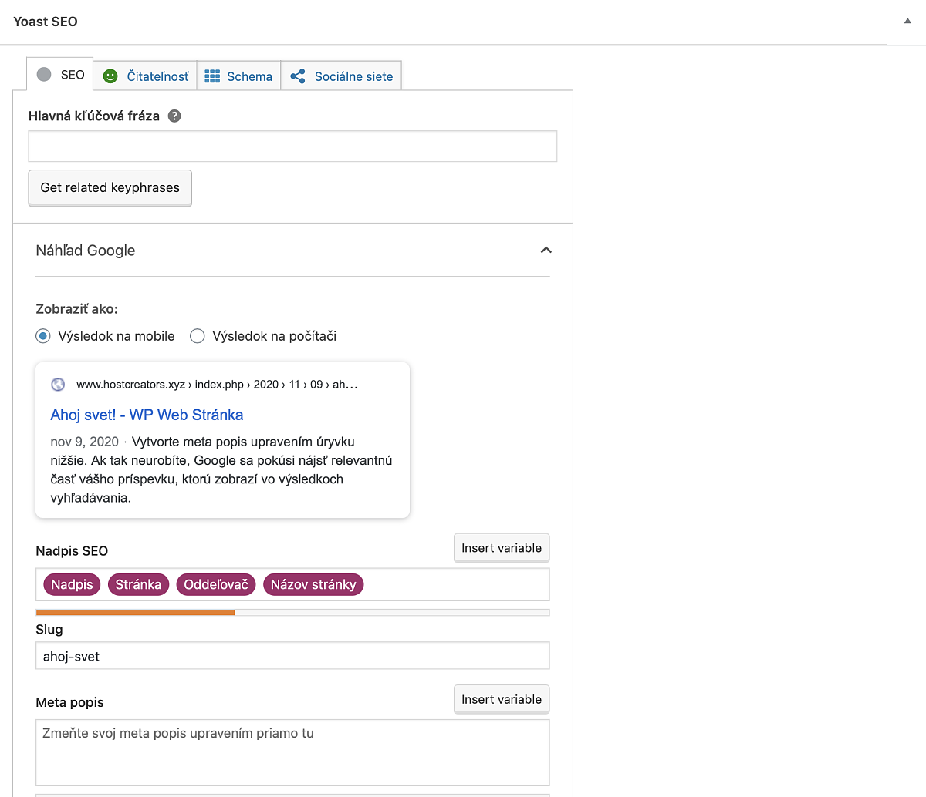Click the SEO title length progress bar
The height and width of the screenshot is (797, 926).
click(x=292, y=612)
